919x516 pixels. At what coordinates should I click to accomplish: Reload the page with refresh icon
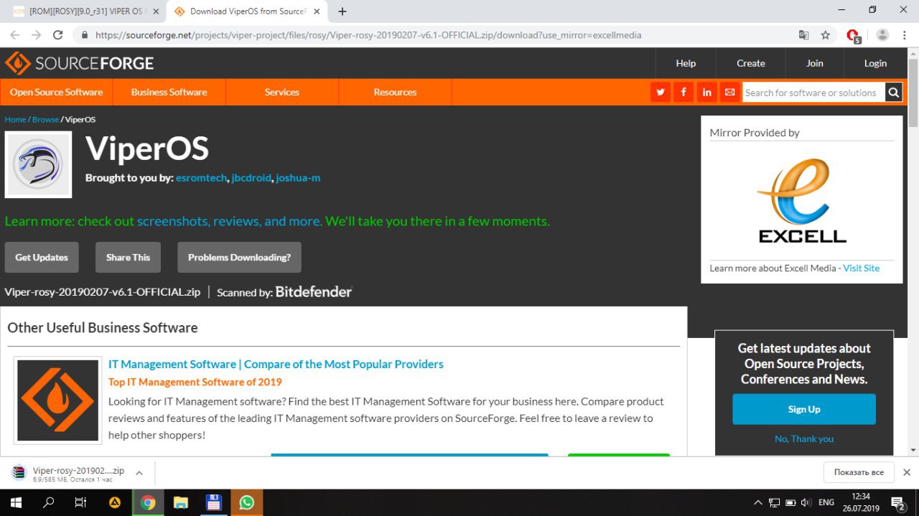58,35
